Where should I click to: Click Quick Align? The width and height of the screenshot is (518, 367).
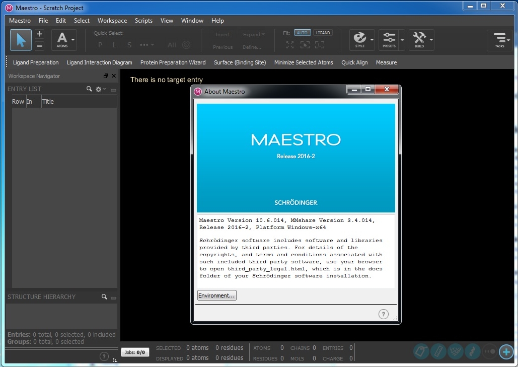pos(354,62)
